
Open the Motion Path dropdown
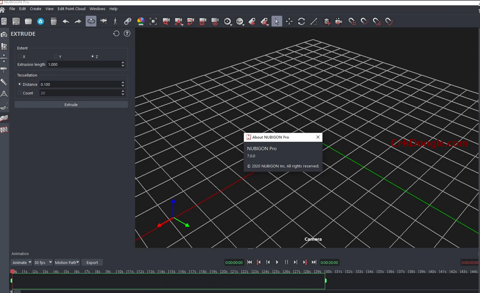click(67, 262)
